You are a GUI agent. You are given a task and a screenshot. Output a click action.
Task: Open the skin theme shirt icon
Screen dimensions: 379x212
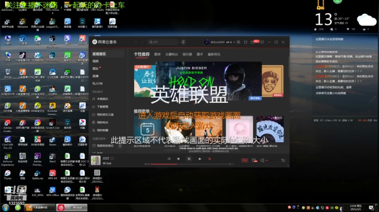[x=246, y=42]
